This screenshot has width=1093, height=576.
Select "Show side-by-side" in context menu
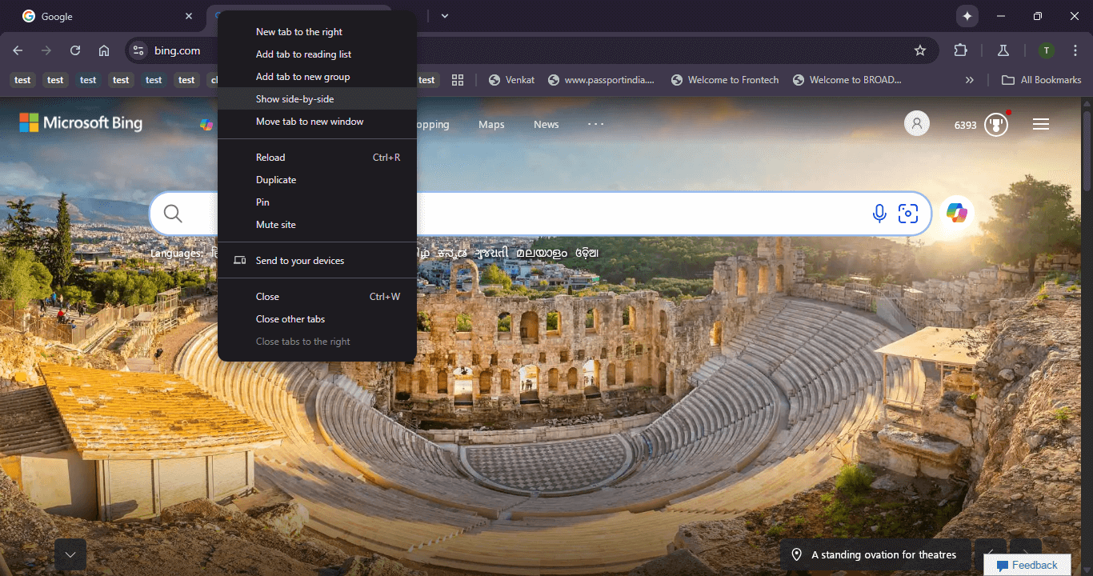coord(295,99)
